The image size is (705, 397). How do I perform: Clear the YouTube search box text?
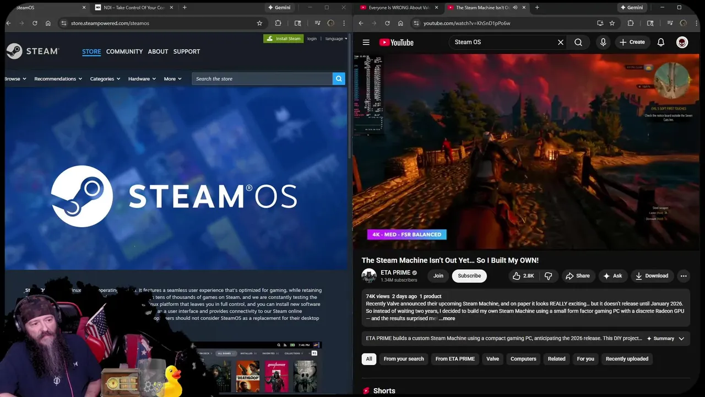pyautogui.click(x=561, y=42)
